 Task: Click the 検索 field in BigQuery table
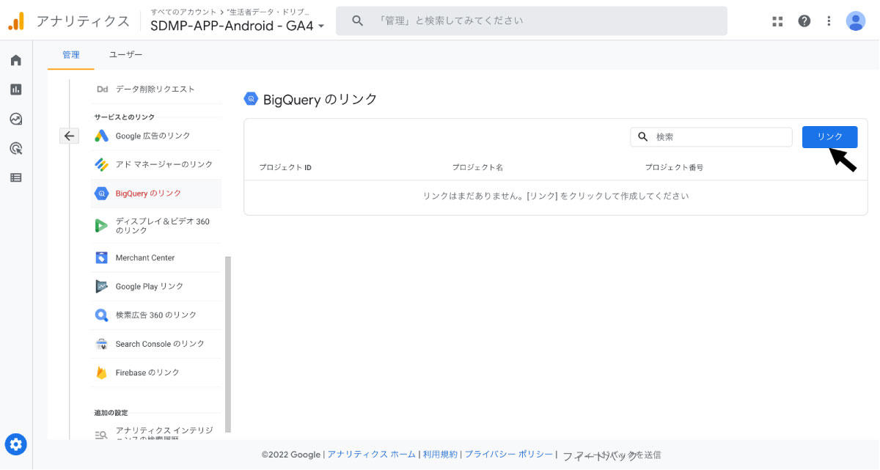(711, 137)
